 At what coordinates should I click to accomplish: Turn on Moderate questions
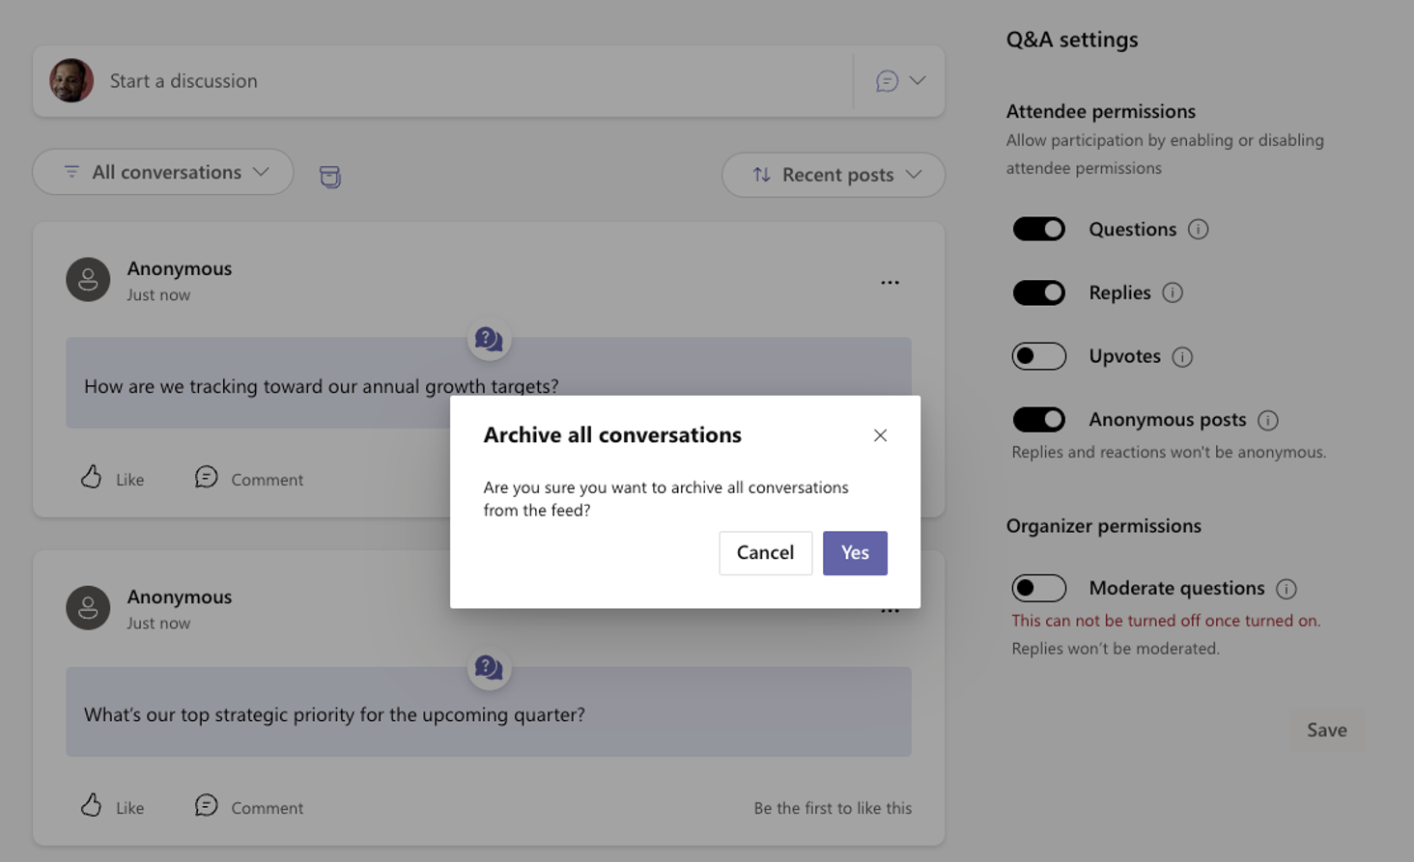click(1038, 588)
